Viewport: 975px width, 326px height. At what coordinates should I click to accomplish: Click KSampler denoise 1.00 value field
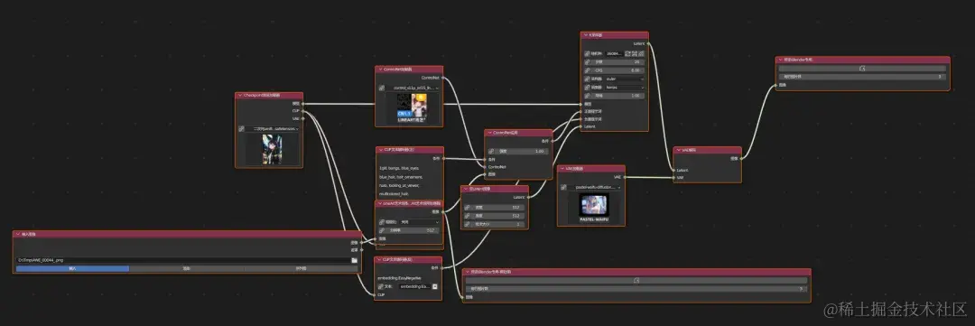click(x=618, y=96)
